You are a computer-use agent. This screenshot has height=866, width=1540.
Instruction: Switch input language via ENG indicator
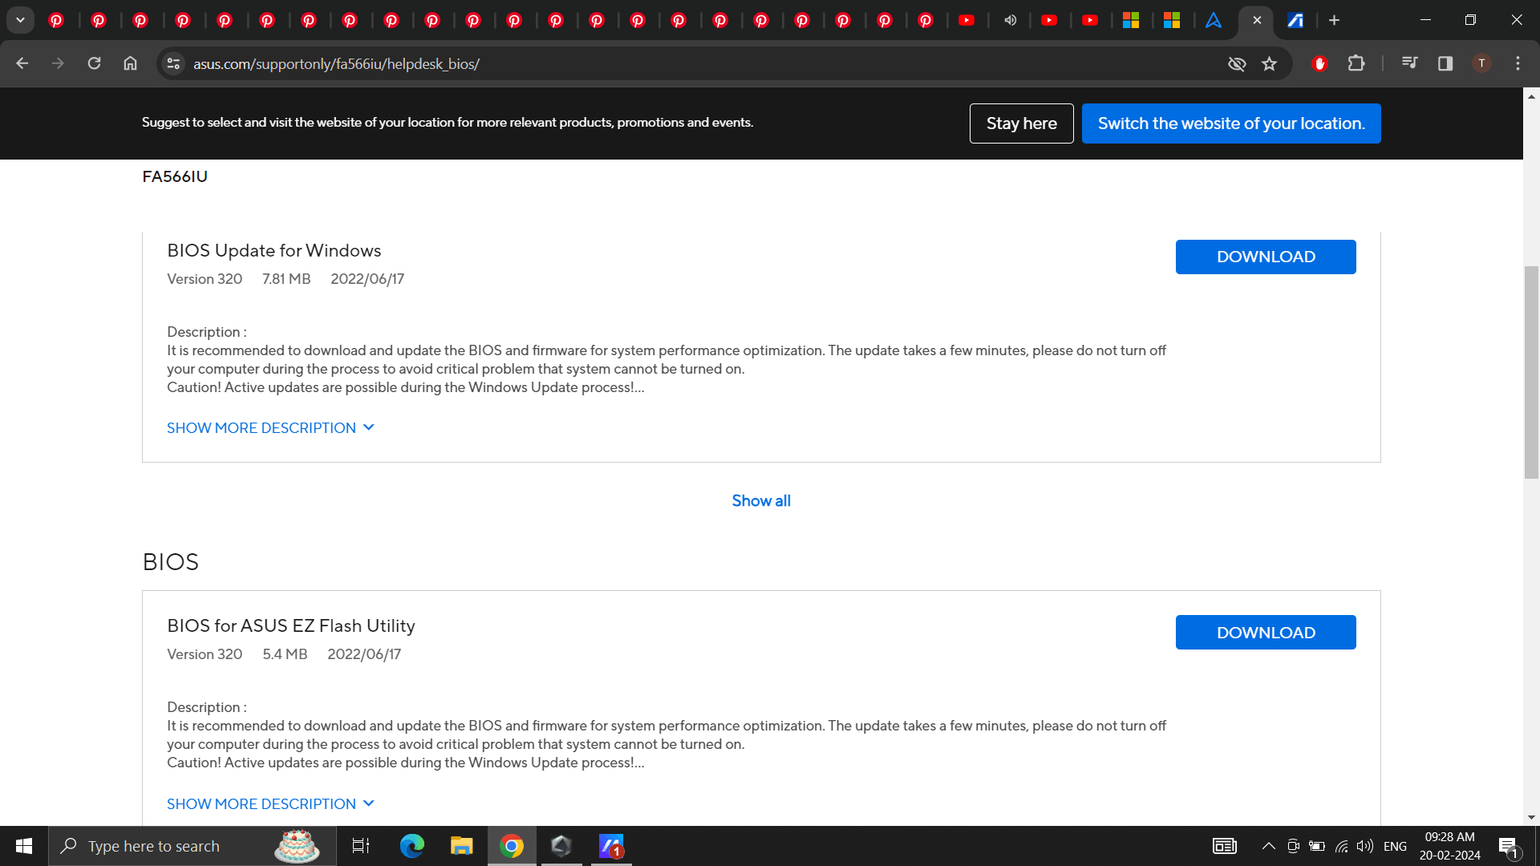click(x=1395, y=847)
